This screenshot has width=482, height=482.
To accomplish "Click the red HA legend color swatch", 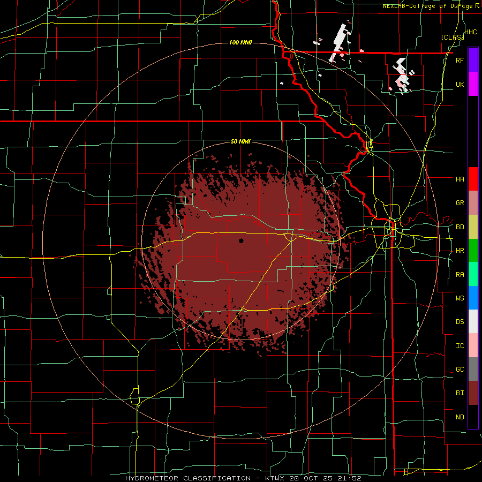I will tap(473, 179).
